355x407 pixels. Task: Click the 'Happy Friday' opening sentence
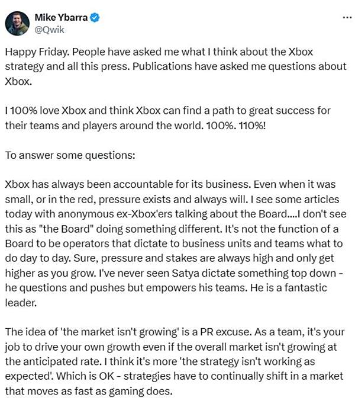pos(37,52)
